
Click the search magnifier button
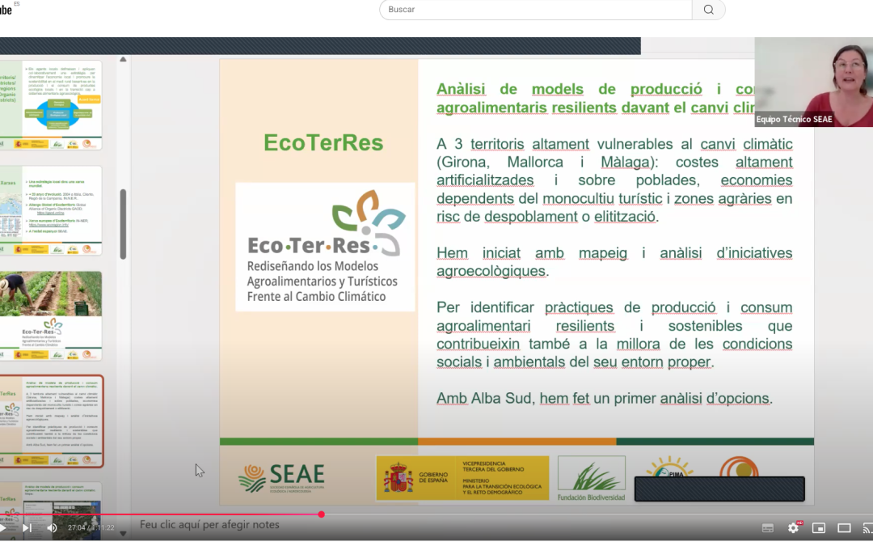(708, 10)
